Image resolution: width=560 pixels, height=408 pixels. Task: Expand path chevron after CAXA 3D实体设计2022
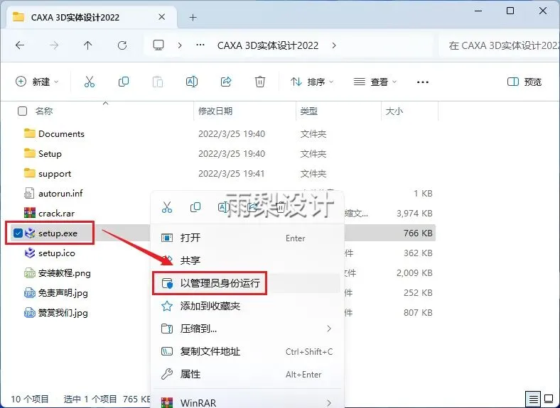(334, 45)
